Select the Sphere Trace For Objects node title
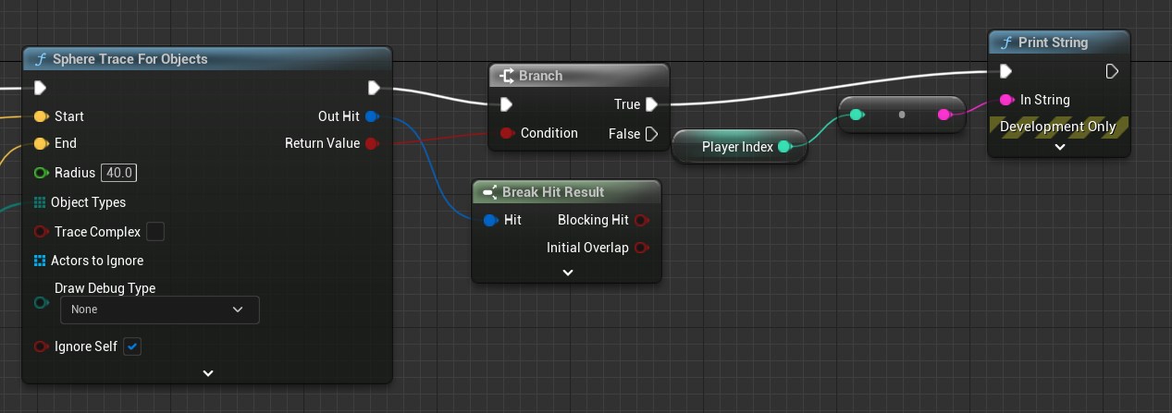The width and height of the screenshot is (1172, 413). click(x=130, y=59)
